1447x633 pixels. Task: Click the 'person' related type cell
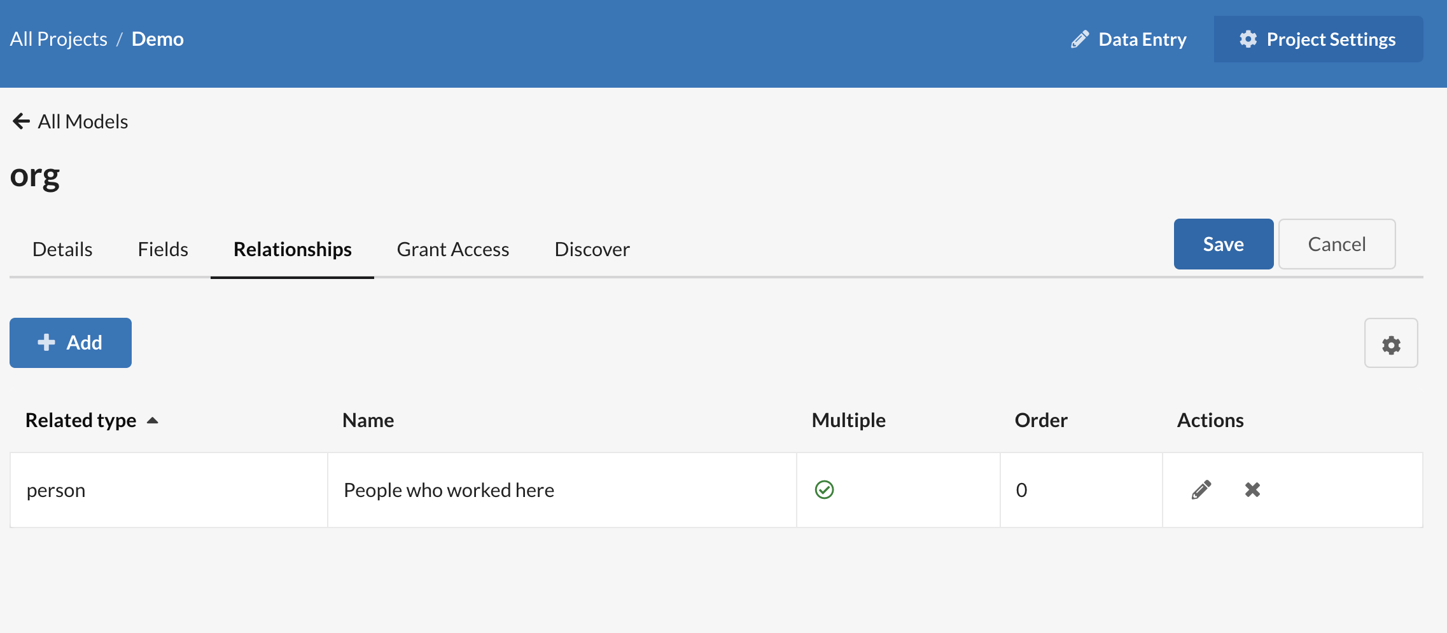(169, 490)
